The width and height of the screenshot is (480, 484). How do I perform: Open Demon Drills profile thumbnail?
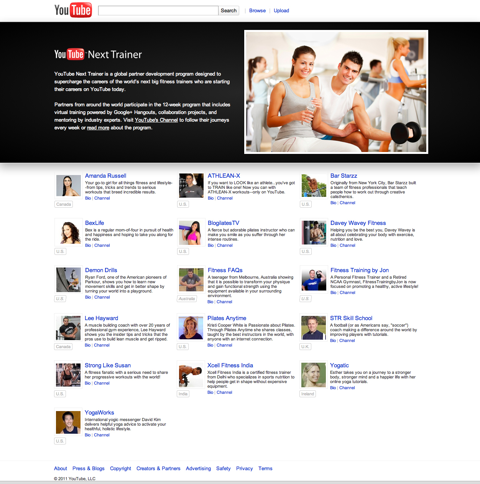(x=69, y=280)
